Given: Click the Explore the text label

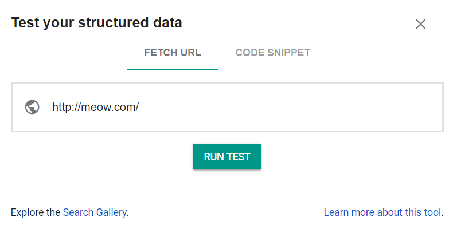Looking at the screenshot, I should coord(36,212).
